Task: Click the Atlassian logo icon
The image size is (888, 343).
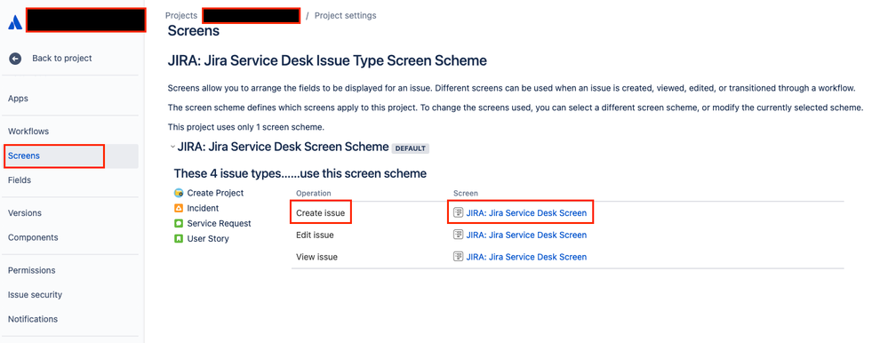Action: [15, 22]
